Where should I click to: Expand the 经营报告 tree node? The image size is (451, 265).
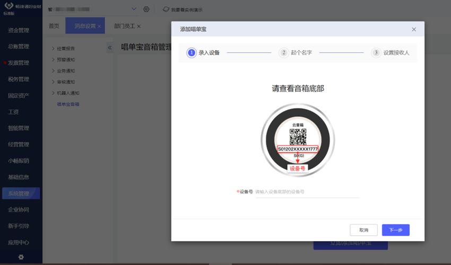coord(53,49)
